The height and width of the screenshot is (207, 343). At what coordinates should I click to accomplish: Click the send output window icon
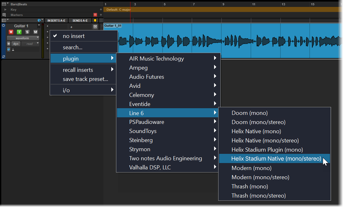(x=95, y=27)
